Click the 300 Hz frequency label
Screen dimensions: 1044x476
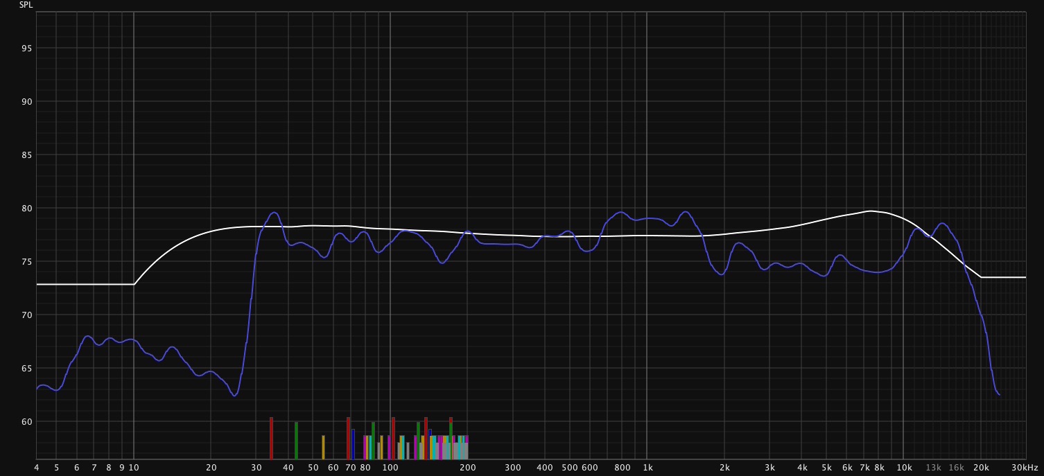[513, 468]
